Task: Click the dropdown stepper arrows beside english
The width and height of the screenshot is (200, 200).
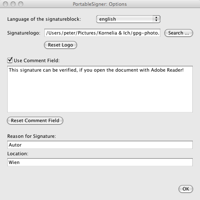Action: [156, 19]
